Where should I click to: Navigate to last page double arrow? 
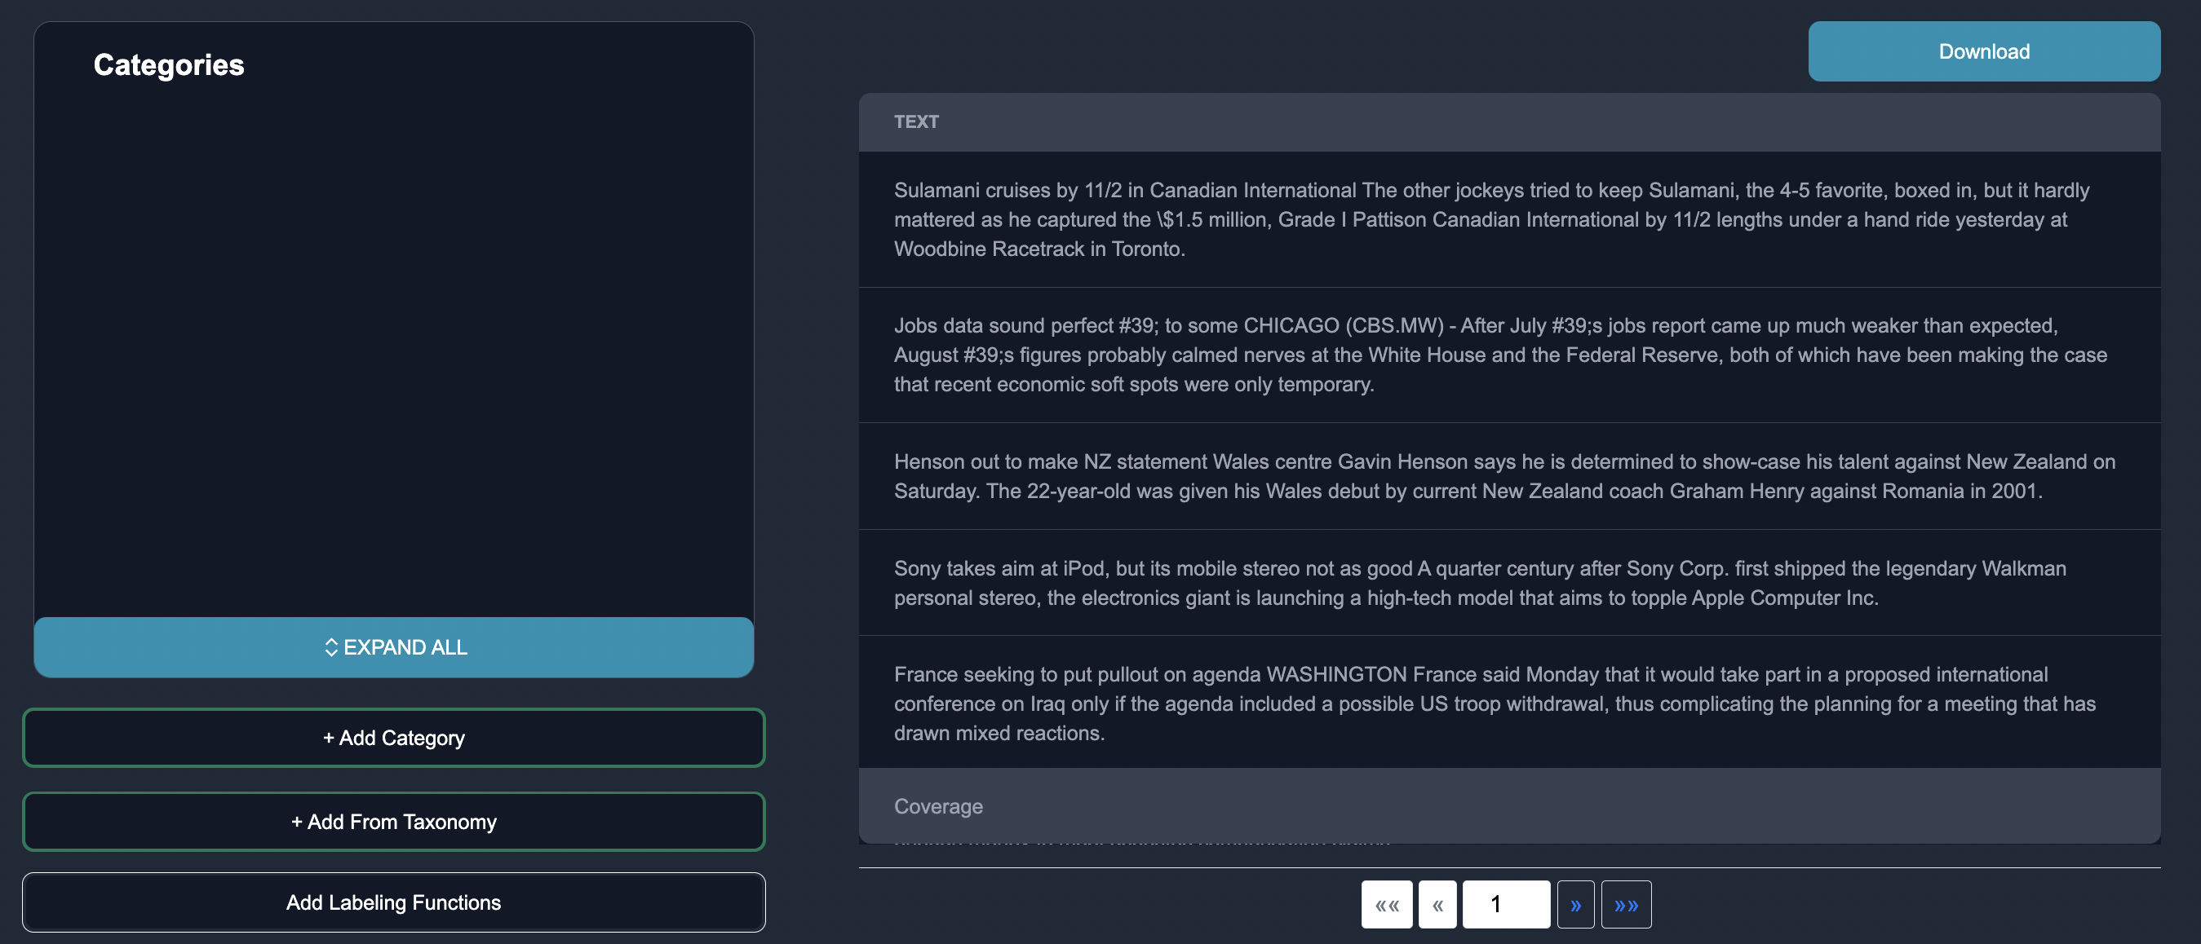pyautogui.click(x=1627, y=905)
